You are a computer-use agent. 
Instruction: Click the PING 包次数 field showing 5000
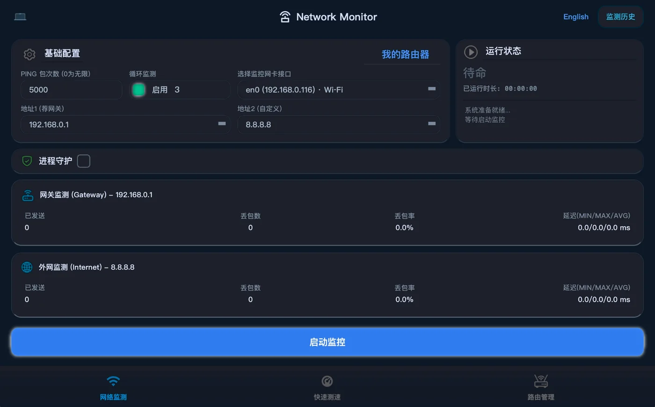[72, 89]
